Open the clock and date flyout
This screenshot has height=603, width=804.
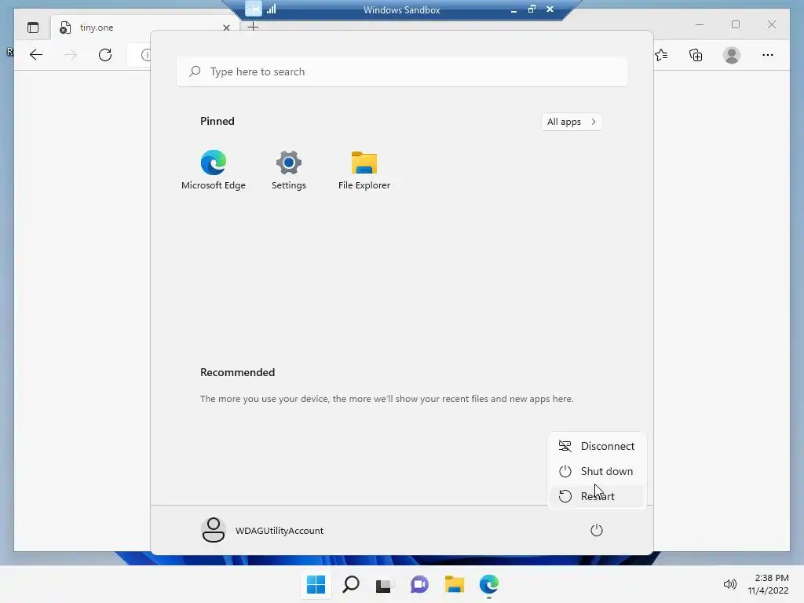[768, 584]
